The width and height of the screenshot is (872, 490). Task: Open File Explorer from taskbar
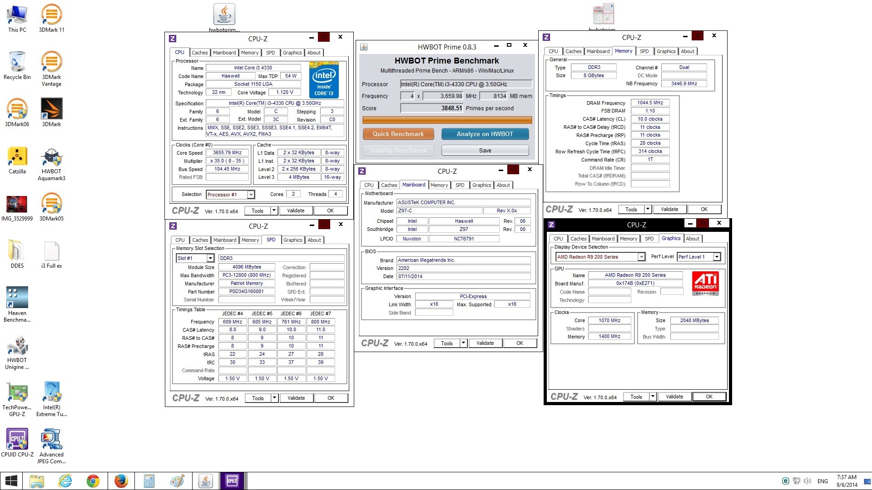36,481
